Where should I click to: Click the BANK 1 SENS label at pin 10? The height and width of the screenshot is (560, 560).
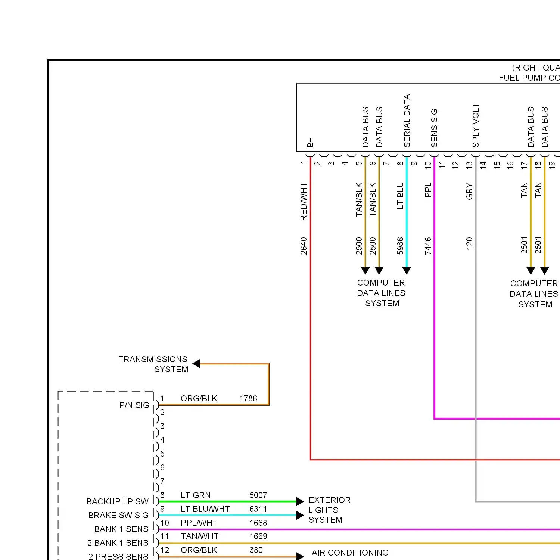[121, 529]
